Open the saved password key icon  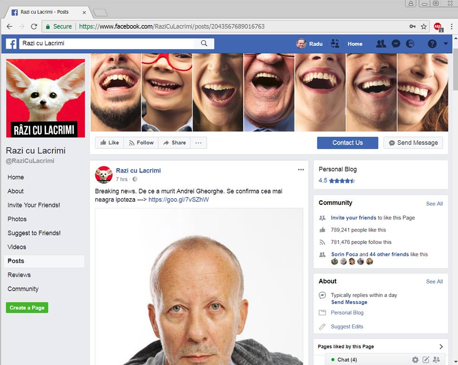pos(412,26)
